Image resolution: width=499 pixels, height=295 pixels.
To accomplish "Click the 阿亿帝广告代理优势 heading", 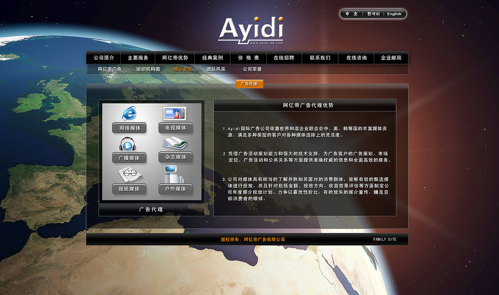I will pos(308,105).
